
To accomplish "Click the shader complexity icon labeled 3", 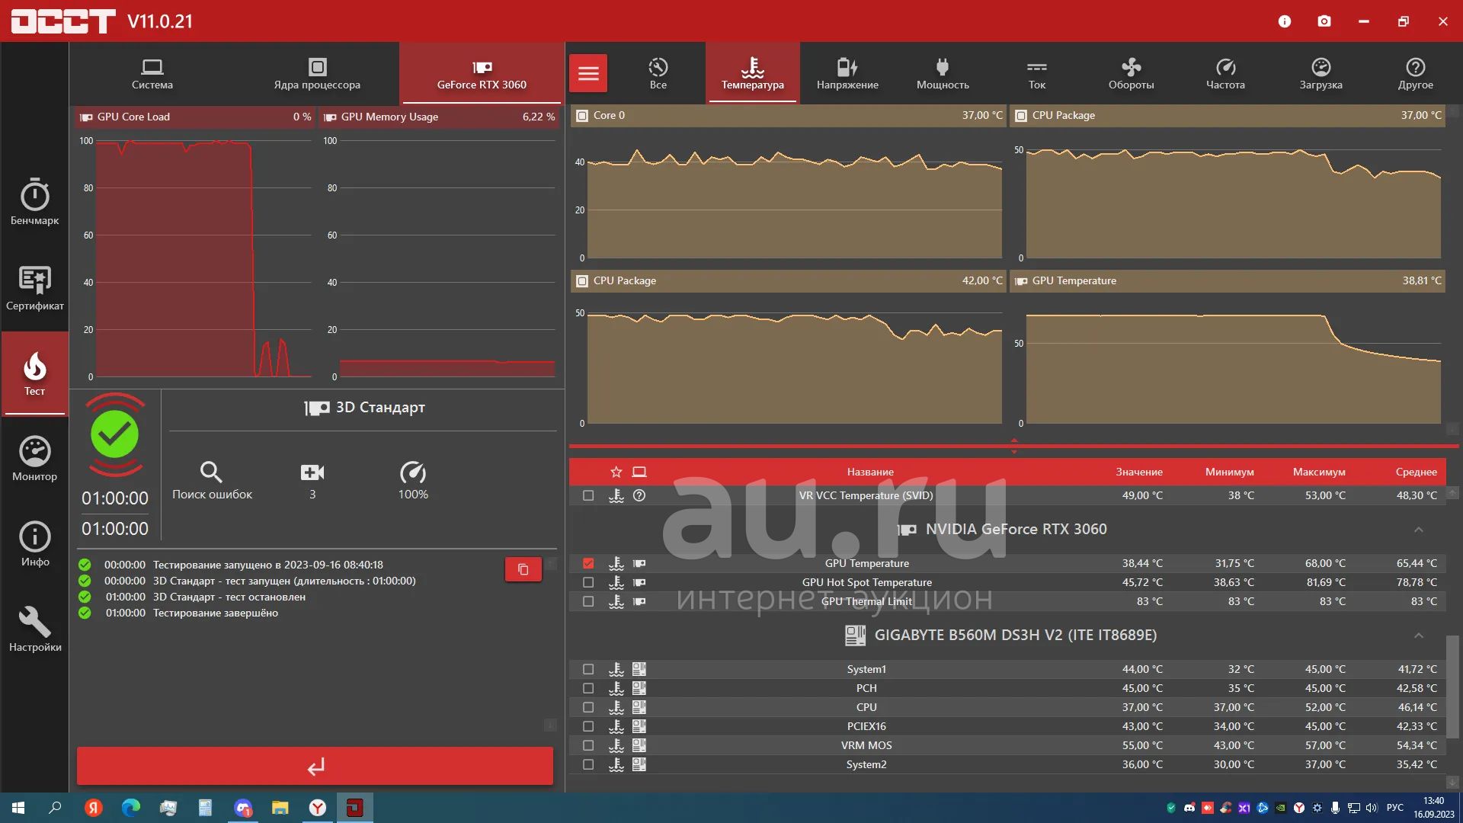I will point(312,472).
